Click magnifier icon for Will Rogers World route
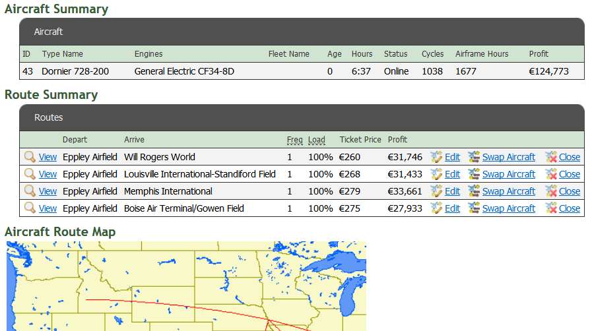 [30, 157]
